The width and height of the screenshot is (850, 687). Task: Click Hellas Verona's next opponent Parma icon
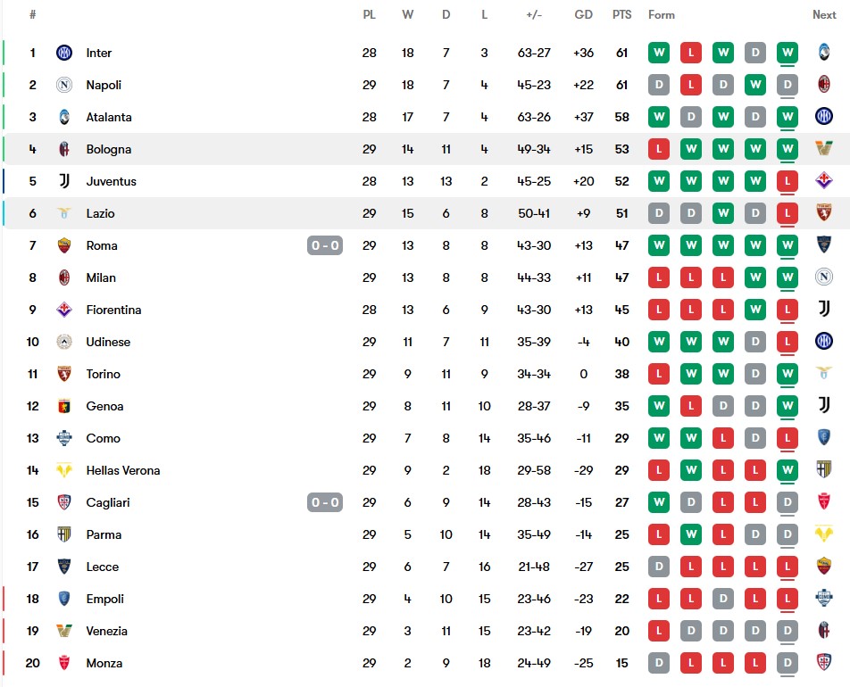(824, 469)
